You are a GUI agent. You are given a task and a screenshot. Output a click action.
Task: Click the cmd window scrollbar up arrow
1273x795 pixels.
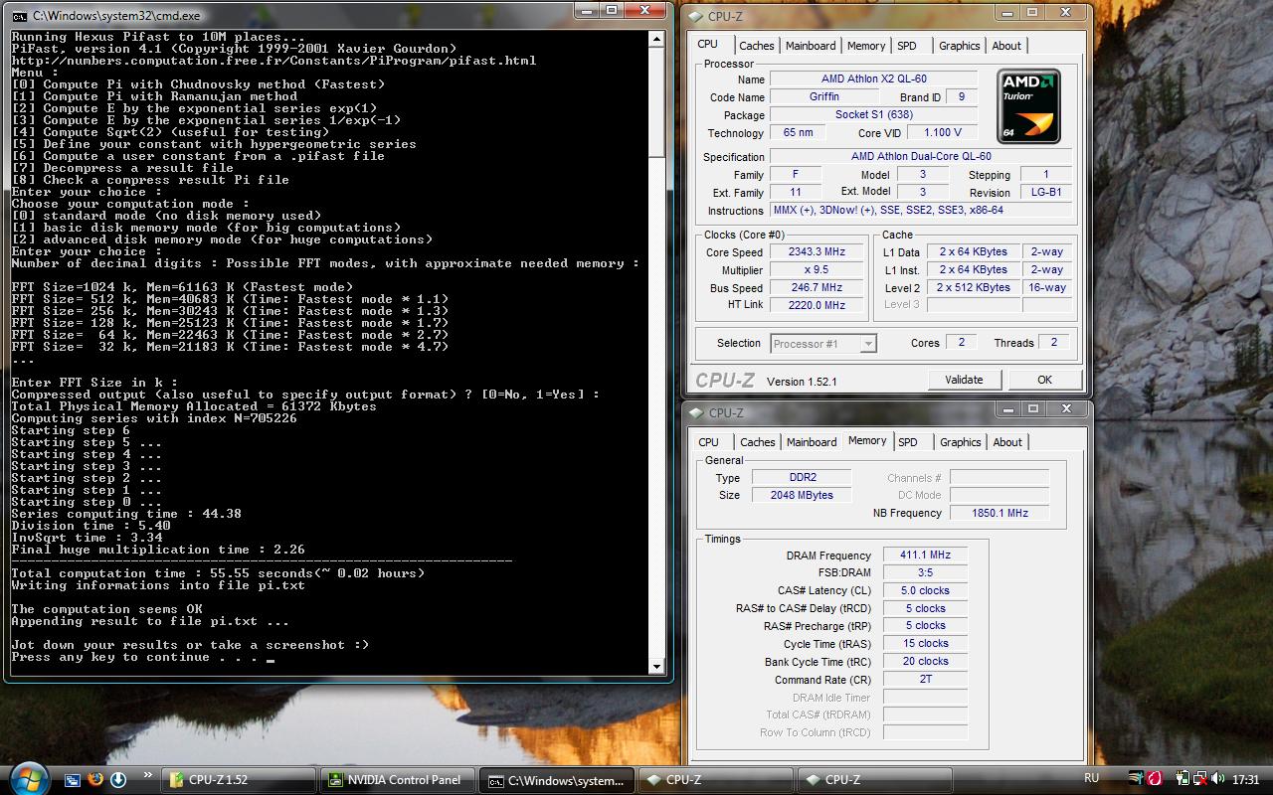tap(656, 39)
